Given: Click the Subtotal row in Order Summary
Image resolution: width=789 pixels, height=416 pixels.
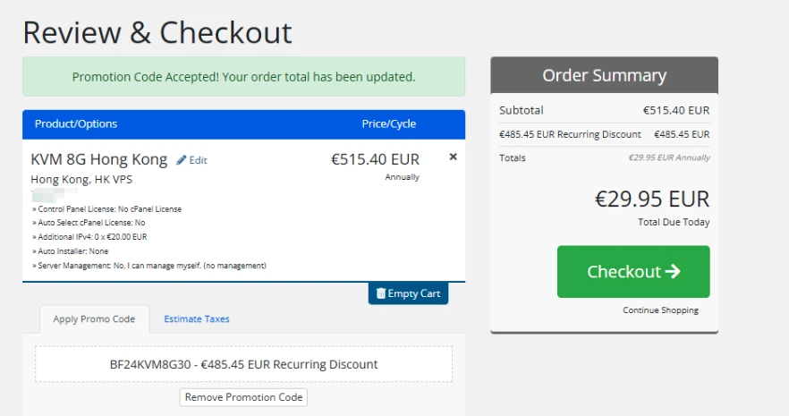Looking at the screenshot, I should pos(604,111).
